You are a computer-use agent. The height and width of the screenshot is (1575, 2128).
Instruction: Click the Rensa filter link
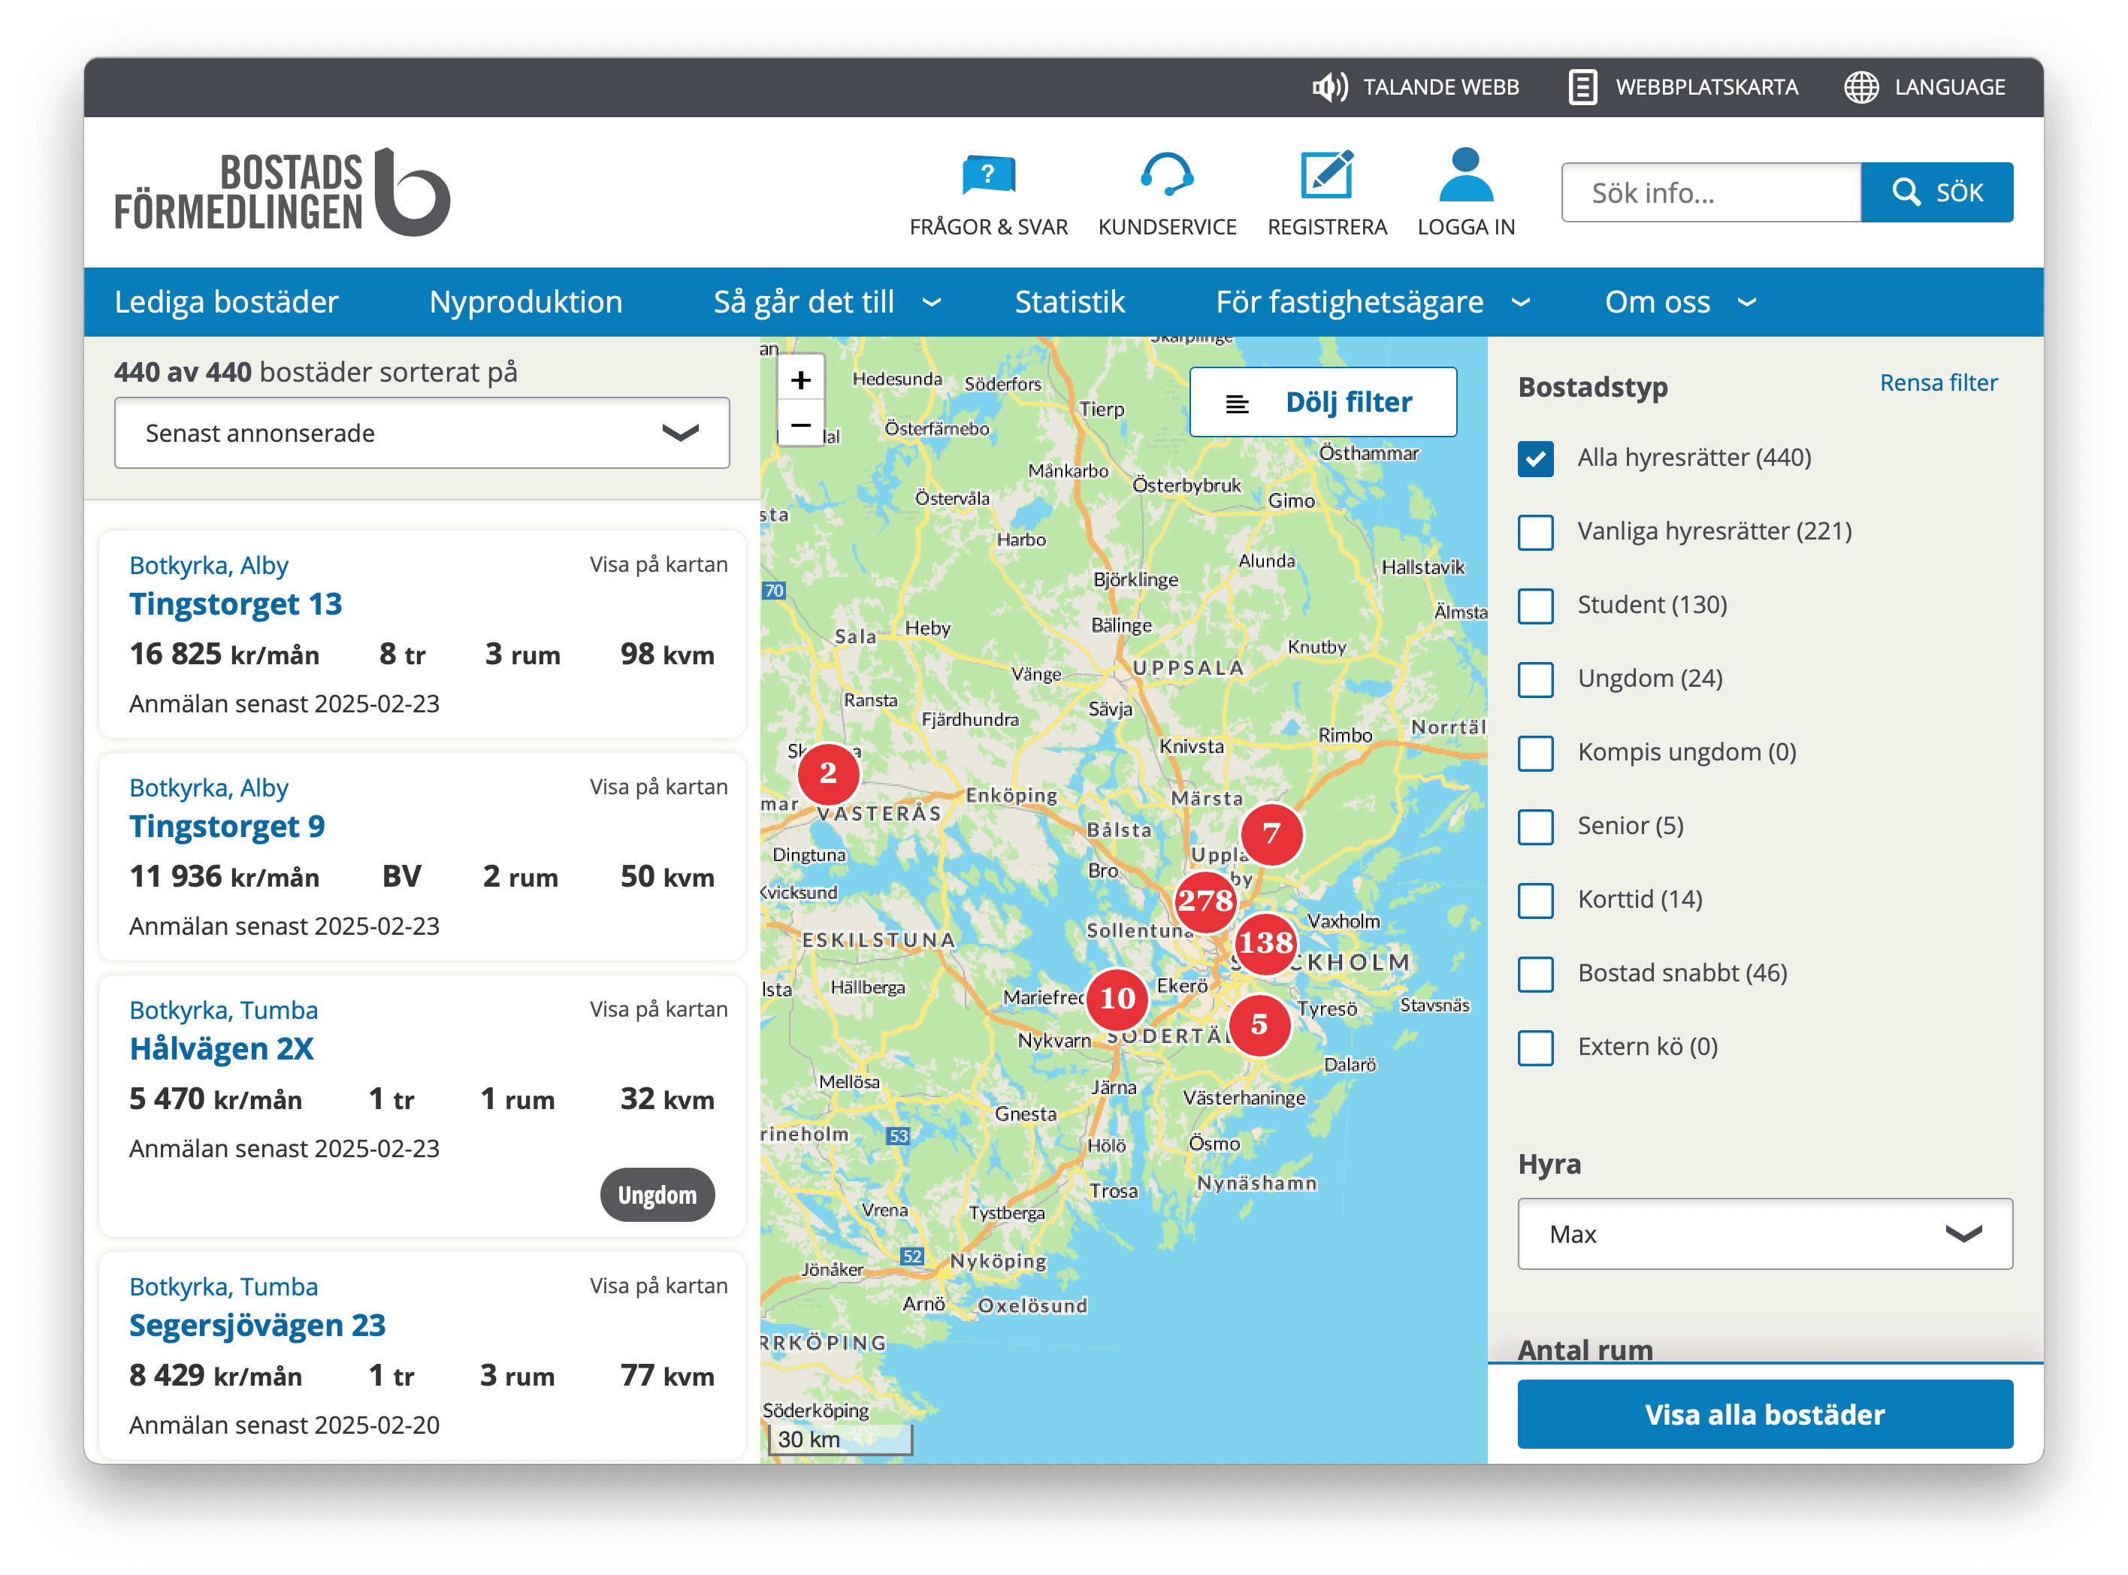(1937, 382)
